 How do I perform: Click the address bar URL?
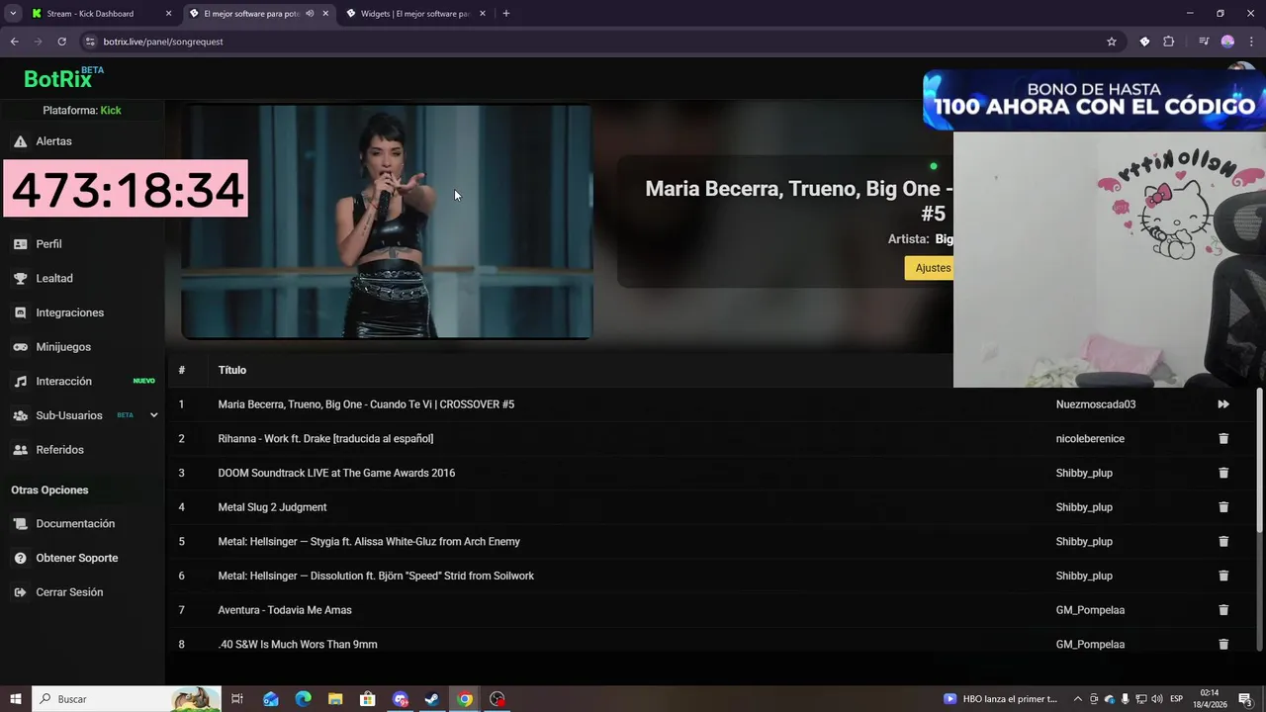(x=163, y=42)
